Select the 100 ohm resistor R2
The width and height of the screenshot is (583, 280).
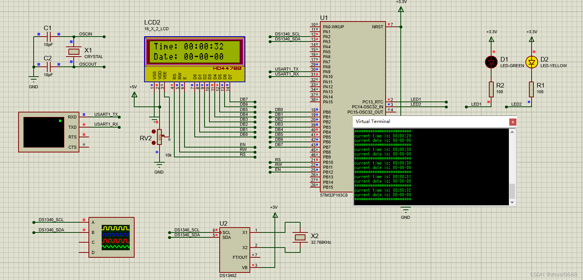(x=490, y=89)
